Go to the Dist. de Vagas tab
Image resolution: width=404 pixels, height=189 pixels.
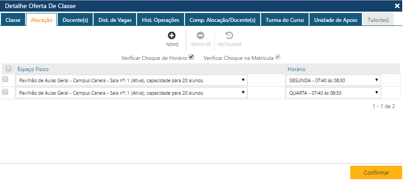(x=115, y=20)
